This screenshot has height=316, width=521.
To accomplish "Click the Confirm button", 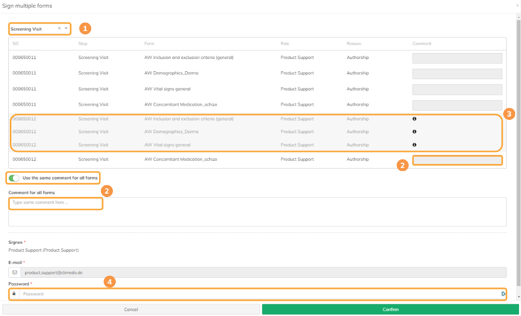I will pyautogui.click(x=390, y=310).
